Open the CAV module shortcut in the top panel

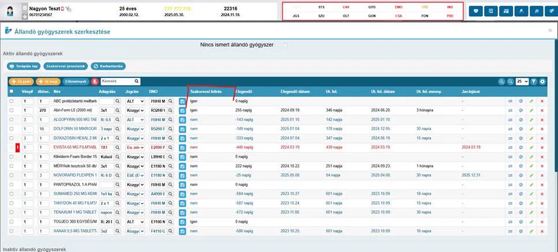[x=346, y=7]
